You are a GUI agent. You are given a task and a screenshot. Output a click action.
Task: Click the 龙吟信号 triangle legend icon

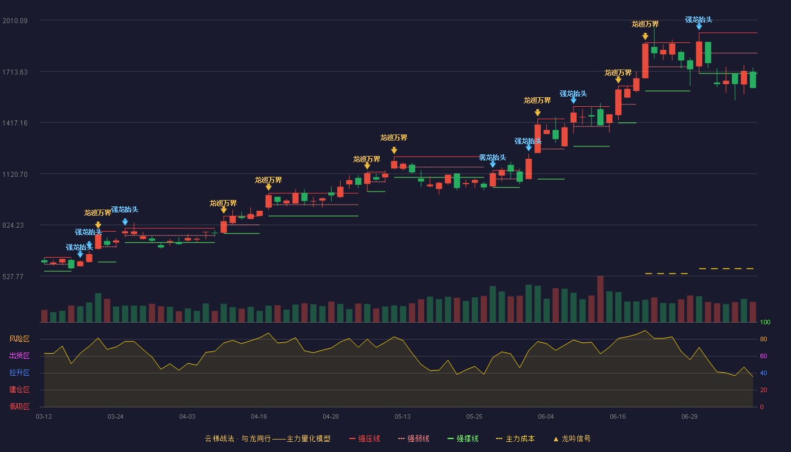coord(555,438)
